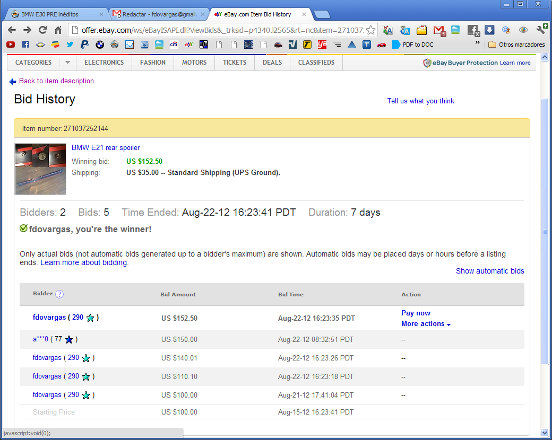Click Back to item description link
Screen dimensions: 552x440
tap(56, 81)
